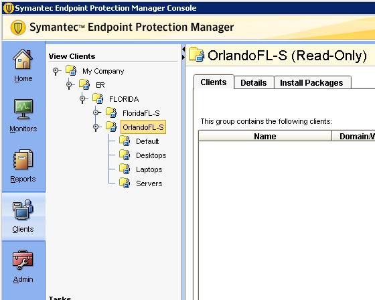
Task: Collapse the OrlandoFL-S tree node
Action: (x=96, y=127)
